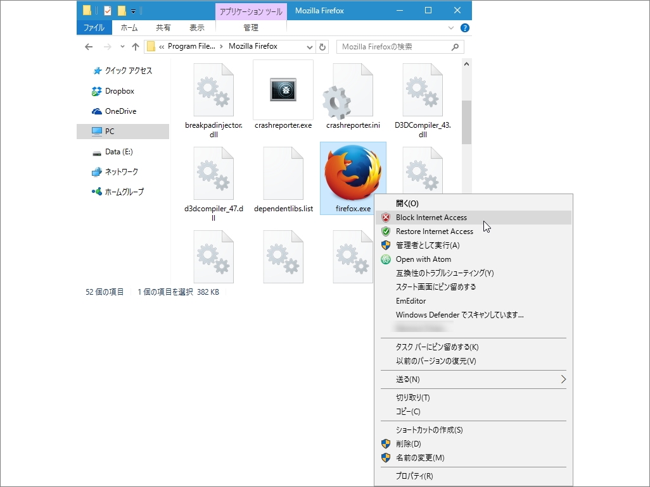
Task: Choose 切り取り(T) in context menu
Action: tap(473, 398)
